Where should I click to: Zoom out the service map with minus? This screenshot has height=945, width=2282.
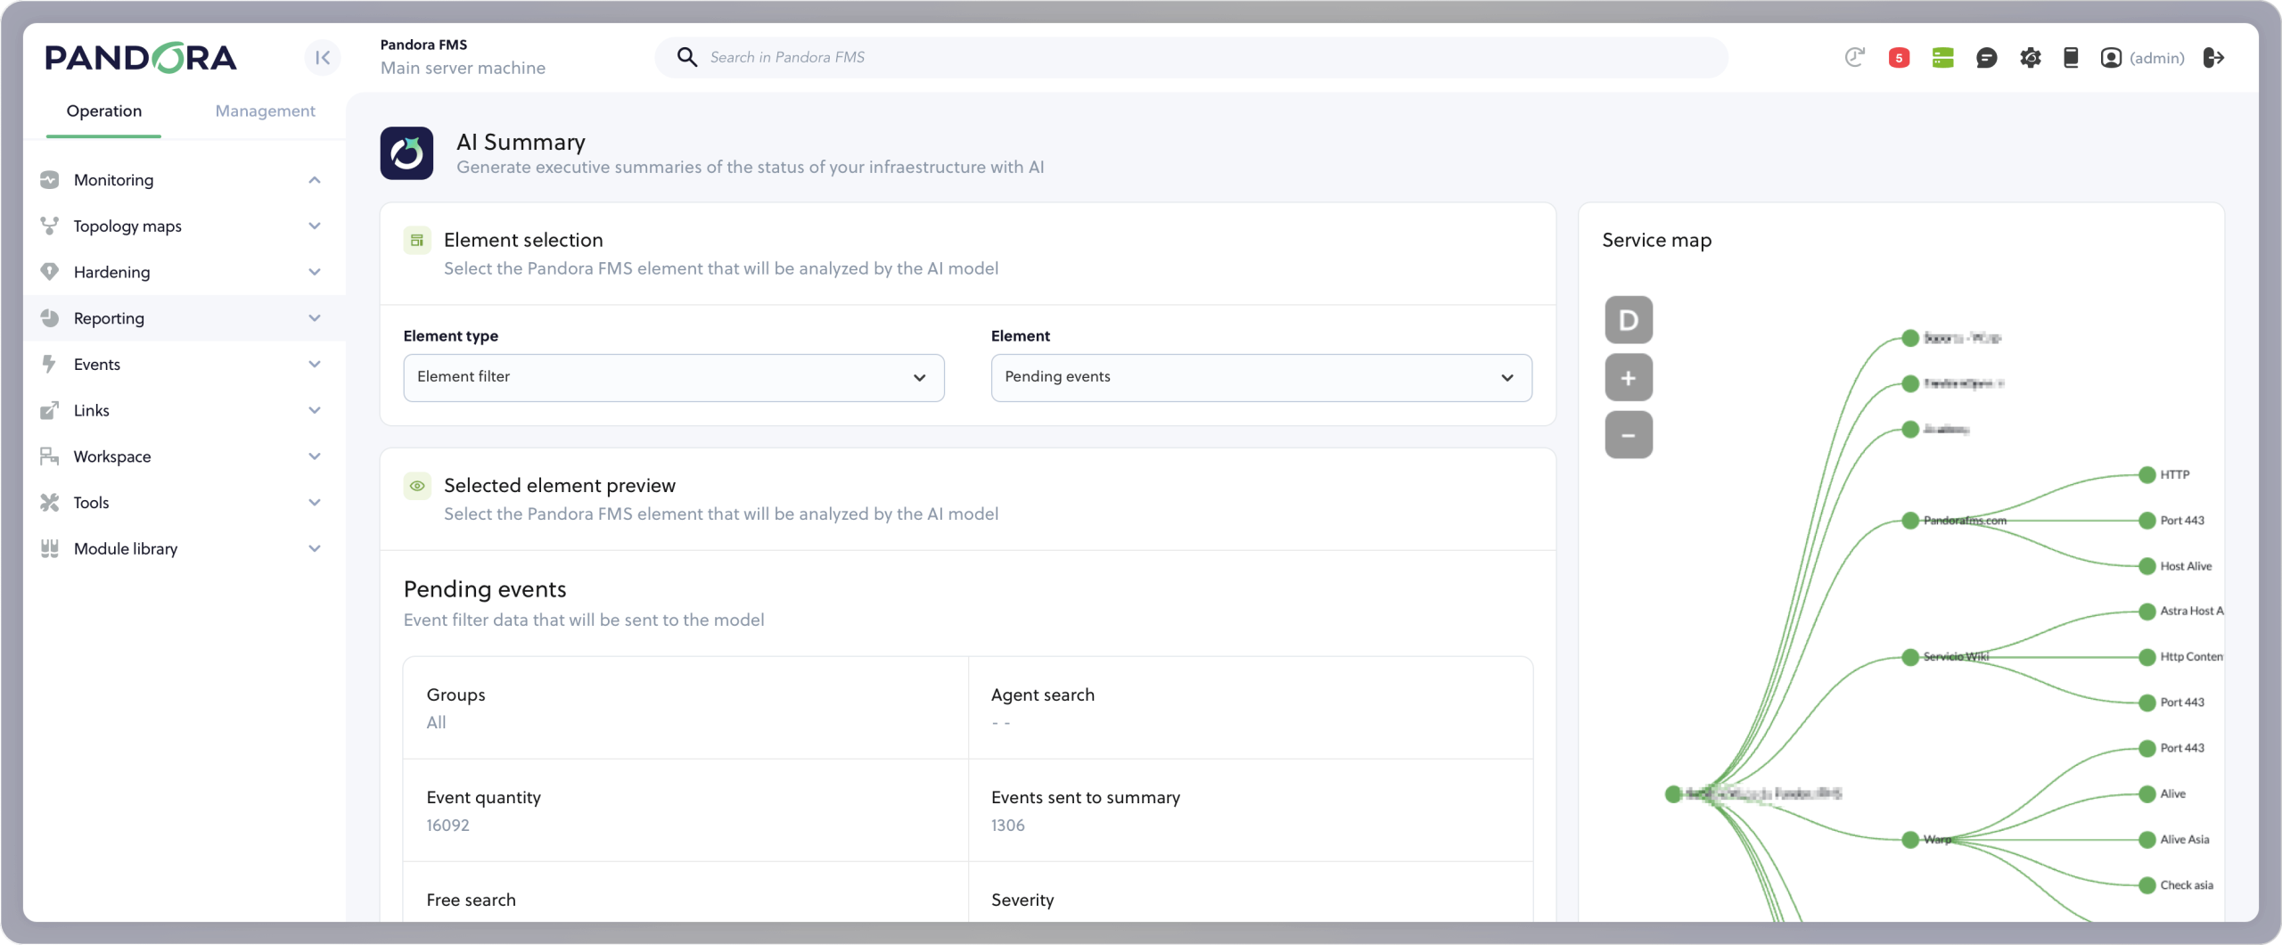pyautogui.click(x=1629, y=435)
